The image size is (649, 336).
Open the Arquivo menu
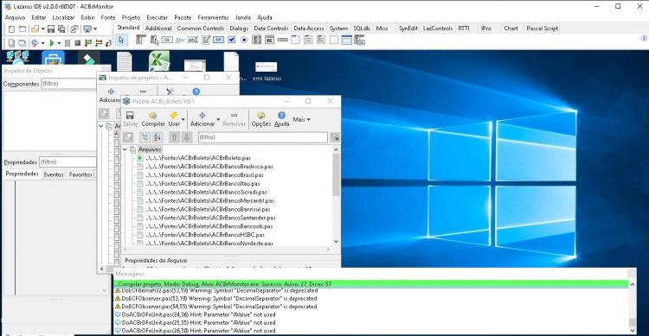point(15,17)
